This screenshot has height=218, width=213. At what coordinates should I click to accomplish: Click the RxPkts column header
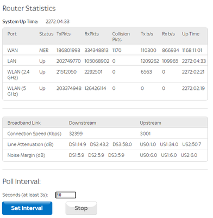point(91,34)
